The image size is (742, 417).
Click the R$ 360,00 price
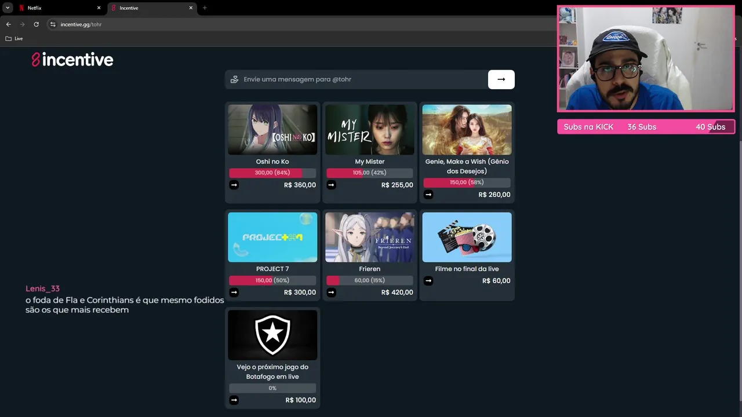pos(300,185)
